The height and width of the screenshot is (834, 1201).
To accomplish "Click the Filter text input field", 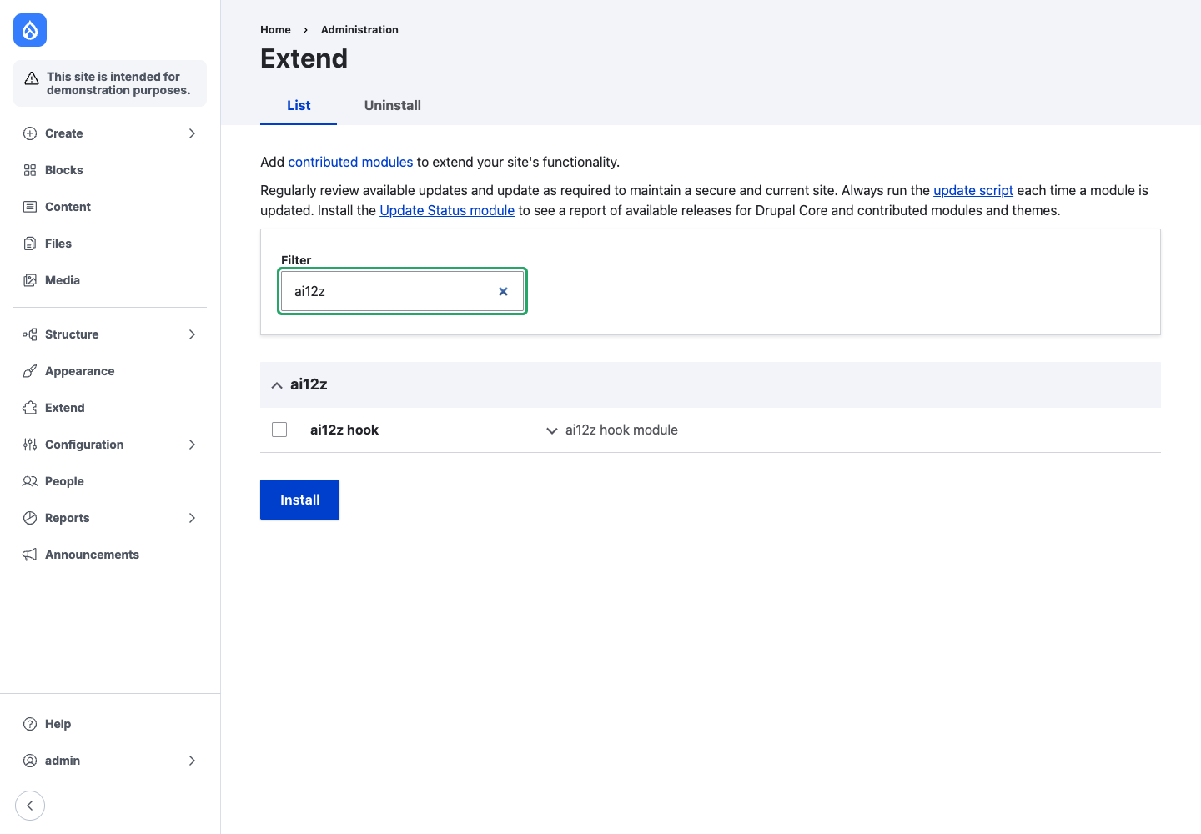I will pos(402,291).
